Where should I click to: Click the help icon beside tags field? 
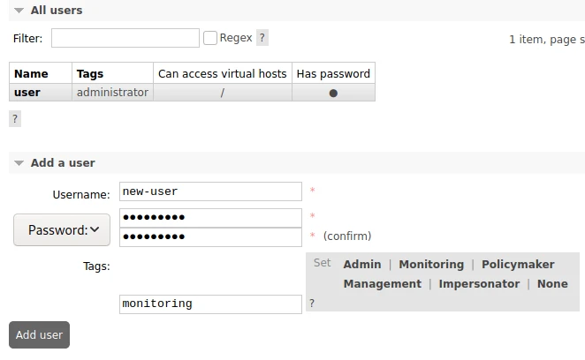311,304
